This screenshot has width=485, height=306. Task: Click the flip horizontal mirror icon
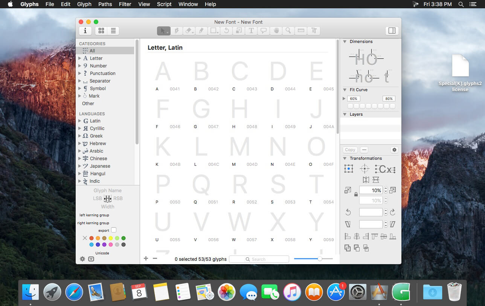(366, 180)
